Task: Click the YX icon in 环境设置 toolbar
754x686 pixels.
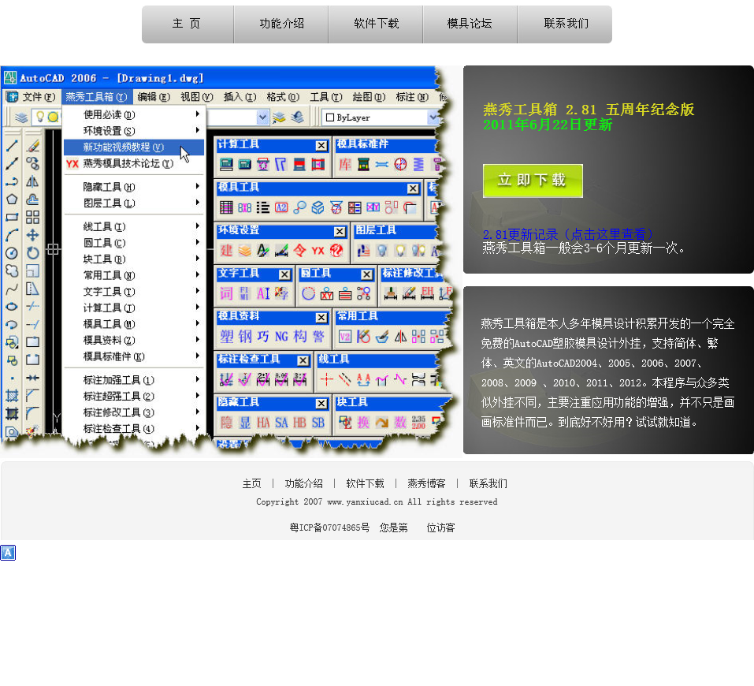Action: [318, 250]
